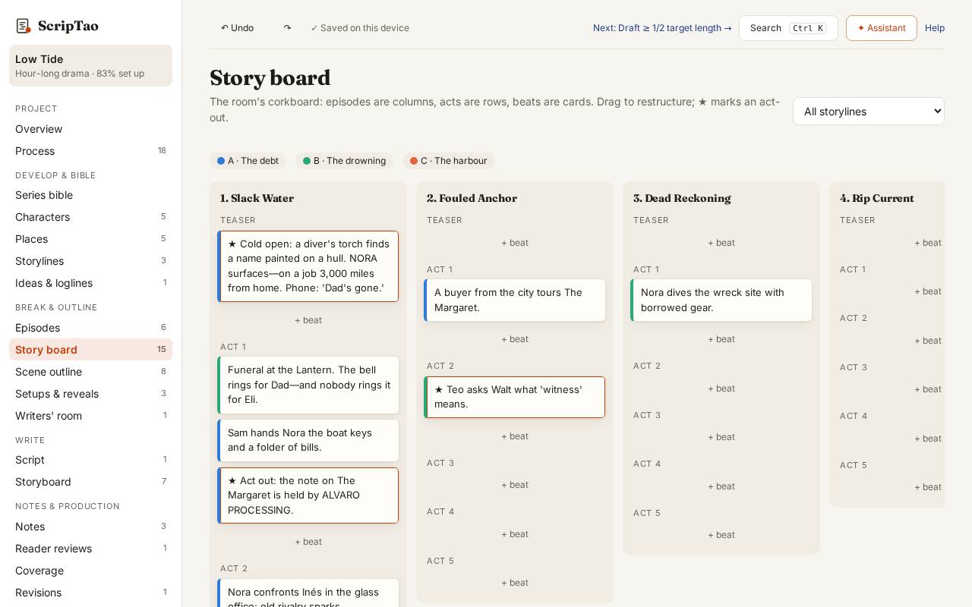Select the Funeral at the Lantern beat card
The width and height of the screenshot is (972, 607).
coord(308,385)
